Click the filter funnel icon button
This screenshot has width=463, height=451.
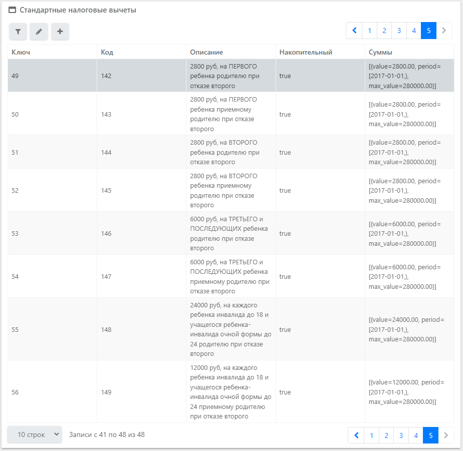click(x=18, y=32)
